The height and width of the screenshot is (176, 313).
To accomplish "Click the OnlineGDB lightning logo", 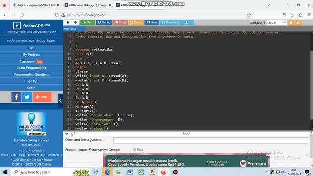I will (17, 26).
